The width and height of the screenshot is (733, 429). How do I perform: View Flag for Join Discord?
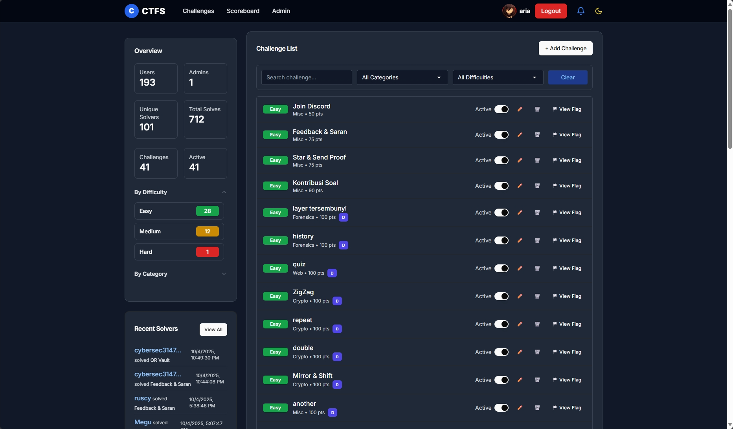click(x=567, y=109)
